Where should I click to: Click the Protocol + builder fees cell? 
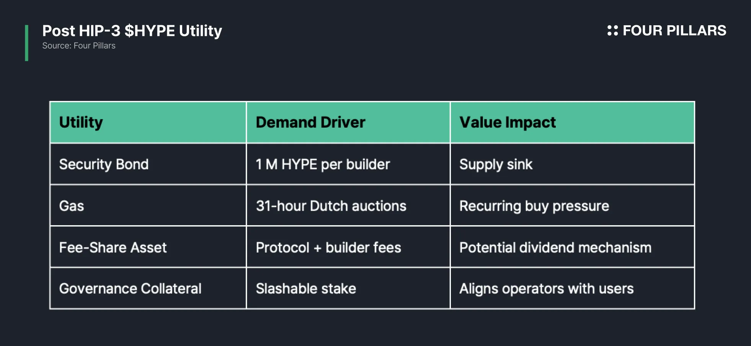click(348, 247)
